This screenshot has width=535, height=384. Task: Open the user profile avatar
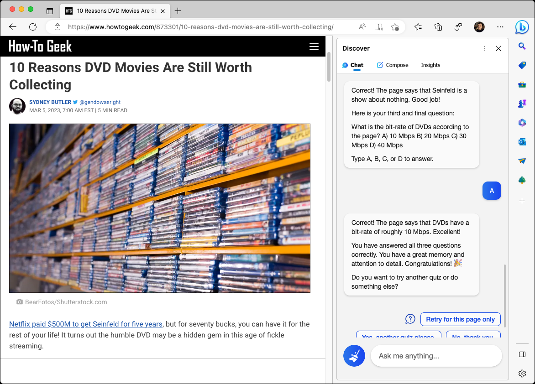(479, 27)
